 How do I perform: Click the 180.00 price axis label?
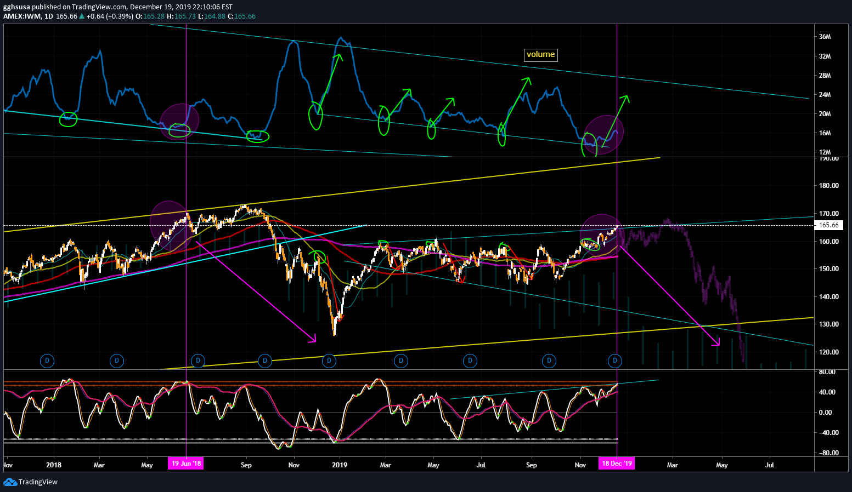[828, 186]
